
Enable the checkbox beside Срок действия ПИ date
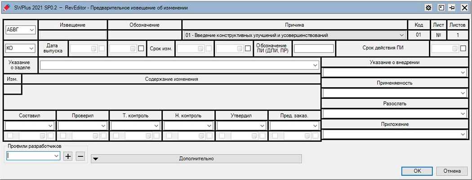[463, 48]
